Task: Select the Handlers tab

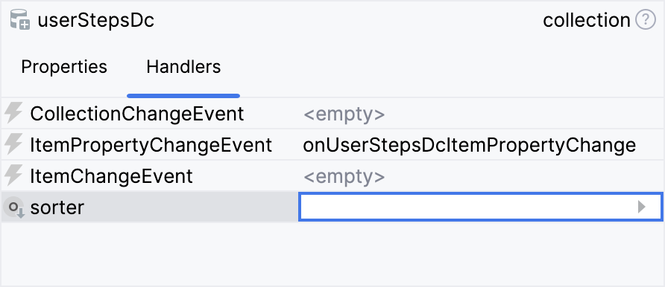Action: [183, 67]
